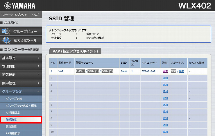215x136 pixels.
Task: Click the WLX402 model name
Action: click(x=195, y=6)
